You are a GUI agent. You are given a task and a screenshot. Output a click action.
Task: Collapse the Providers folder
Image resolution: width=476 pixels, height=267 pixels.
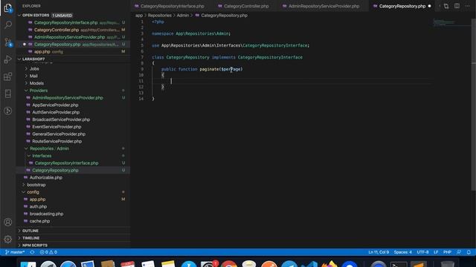[39, 90]
